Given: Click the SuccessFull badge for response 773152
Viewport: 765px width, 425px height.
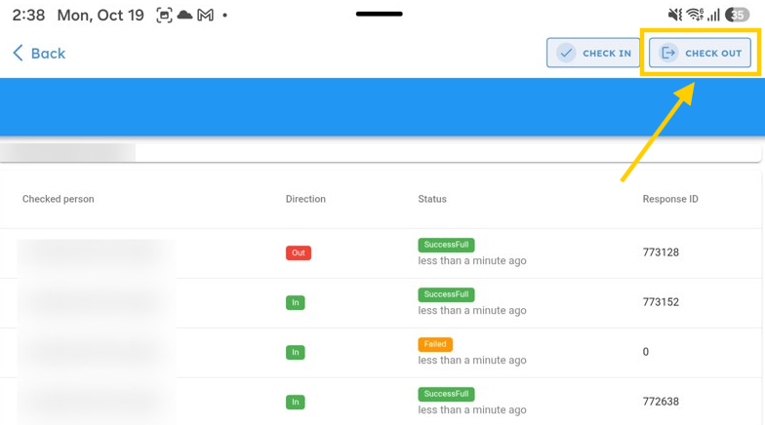Looking at the screenshot, I should point(446,294).
